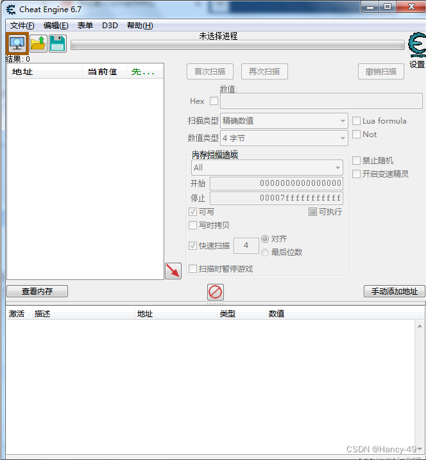
Task: Click the 查看内存 button
Action: [x=37, y=292]
